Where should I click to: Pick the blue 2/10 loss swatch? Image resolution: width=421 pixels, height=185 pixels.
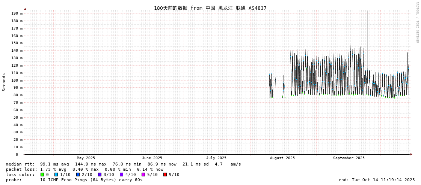[78, 175]
